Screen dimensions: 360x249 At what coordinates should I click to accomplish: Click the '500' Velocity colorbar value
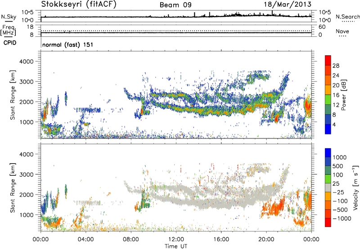[x=338, y=166]
